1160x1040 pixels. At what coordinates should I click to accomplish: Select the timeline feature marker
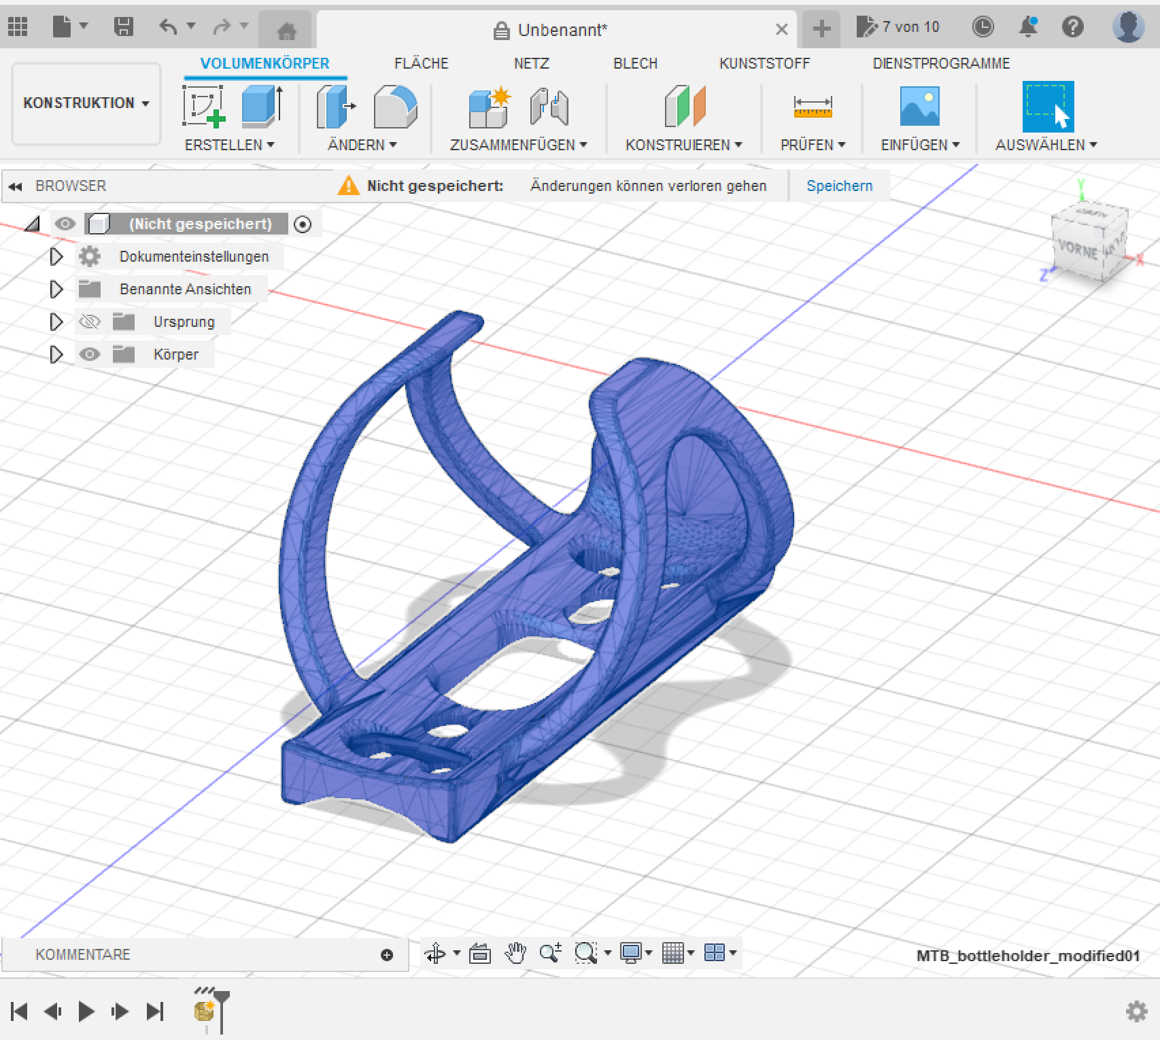[205, 1011]
